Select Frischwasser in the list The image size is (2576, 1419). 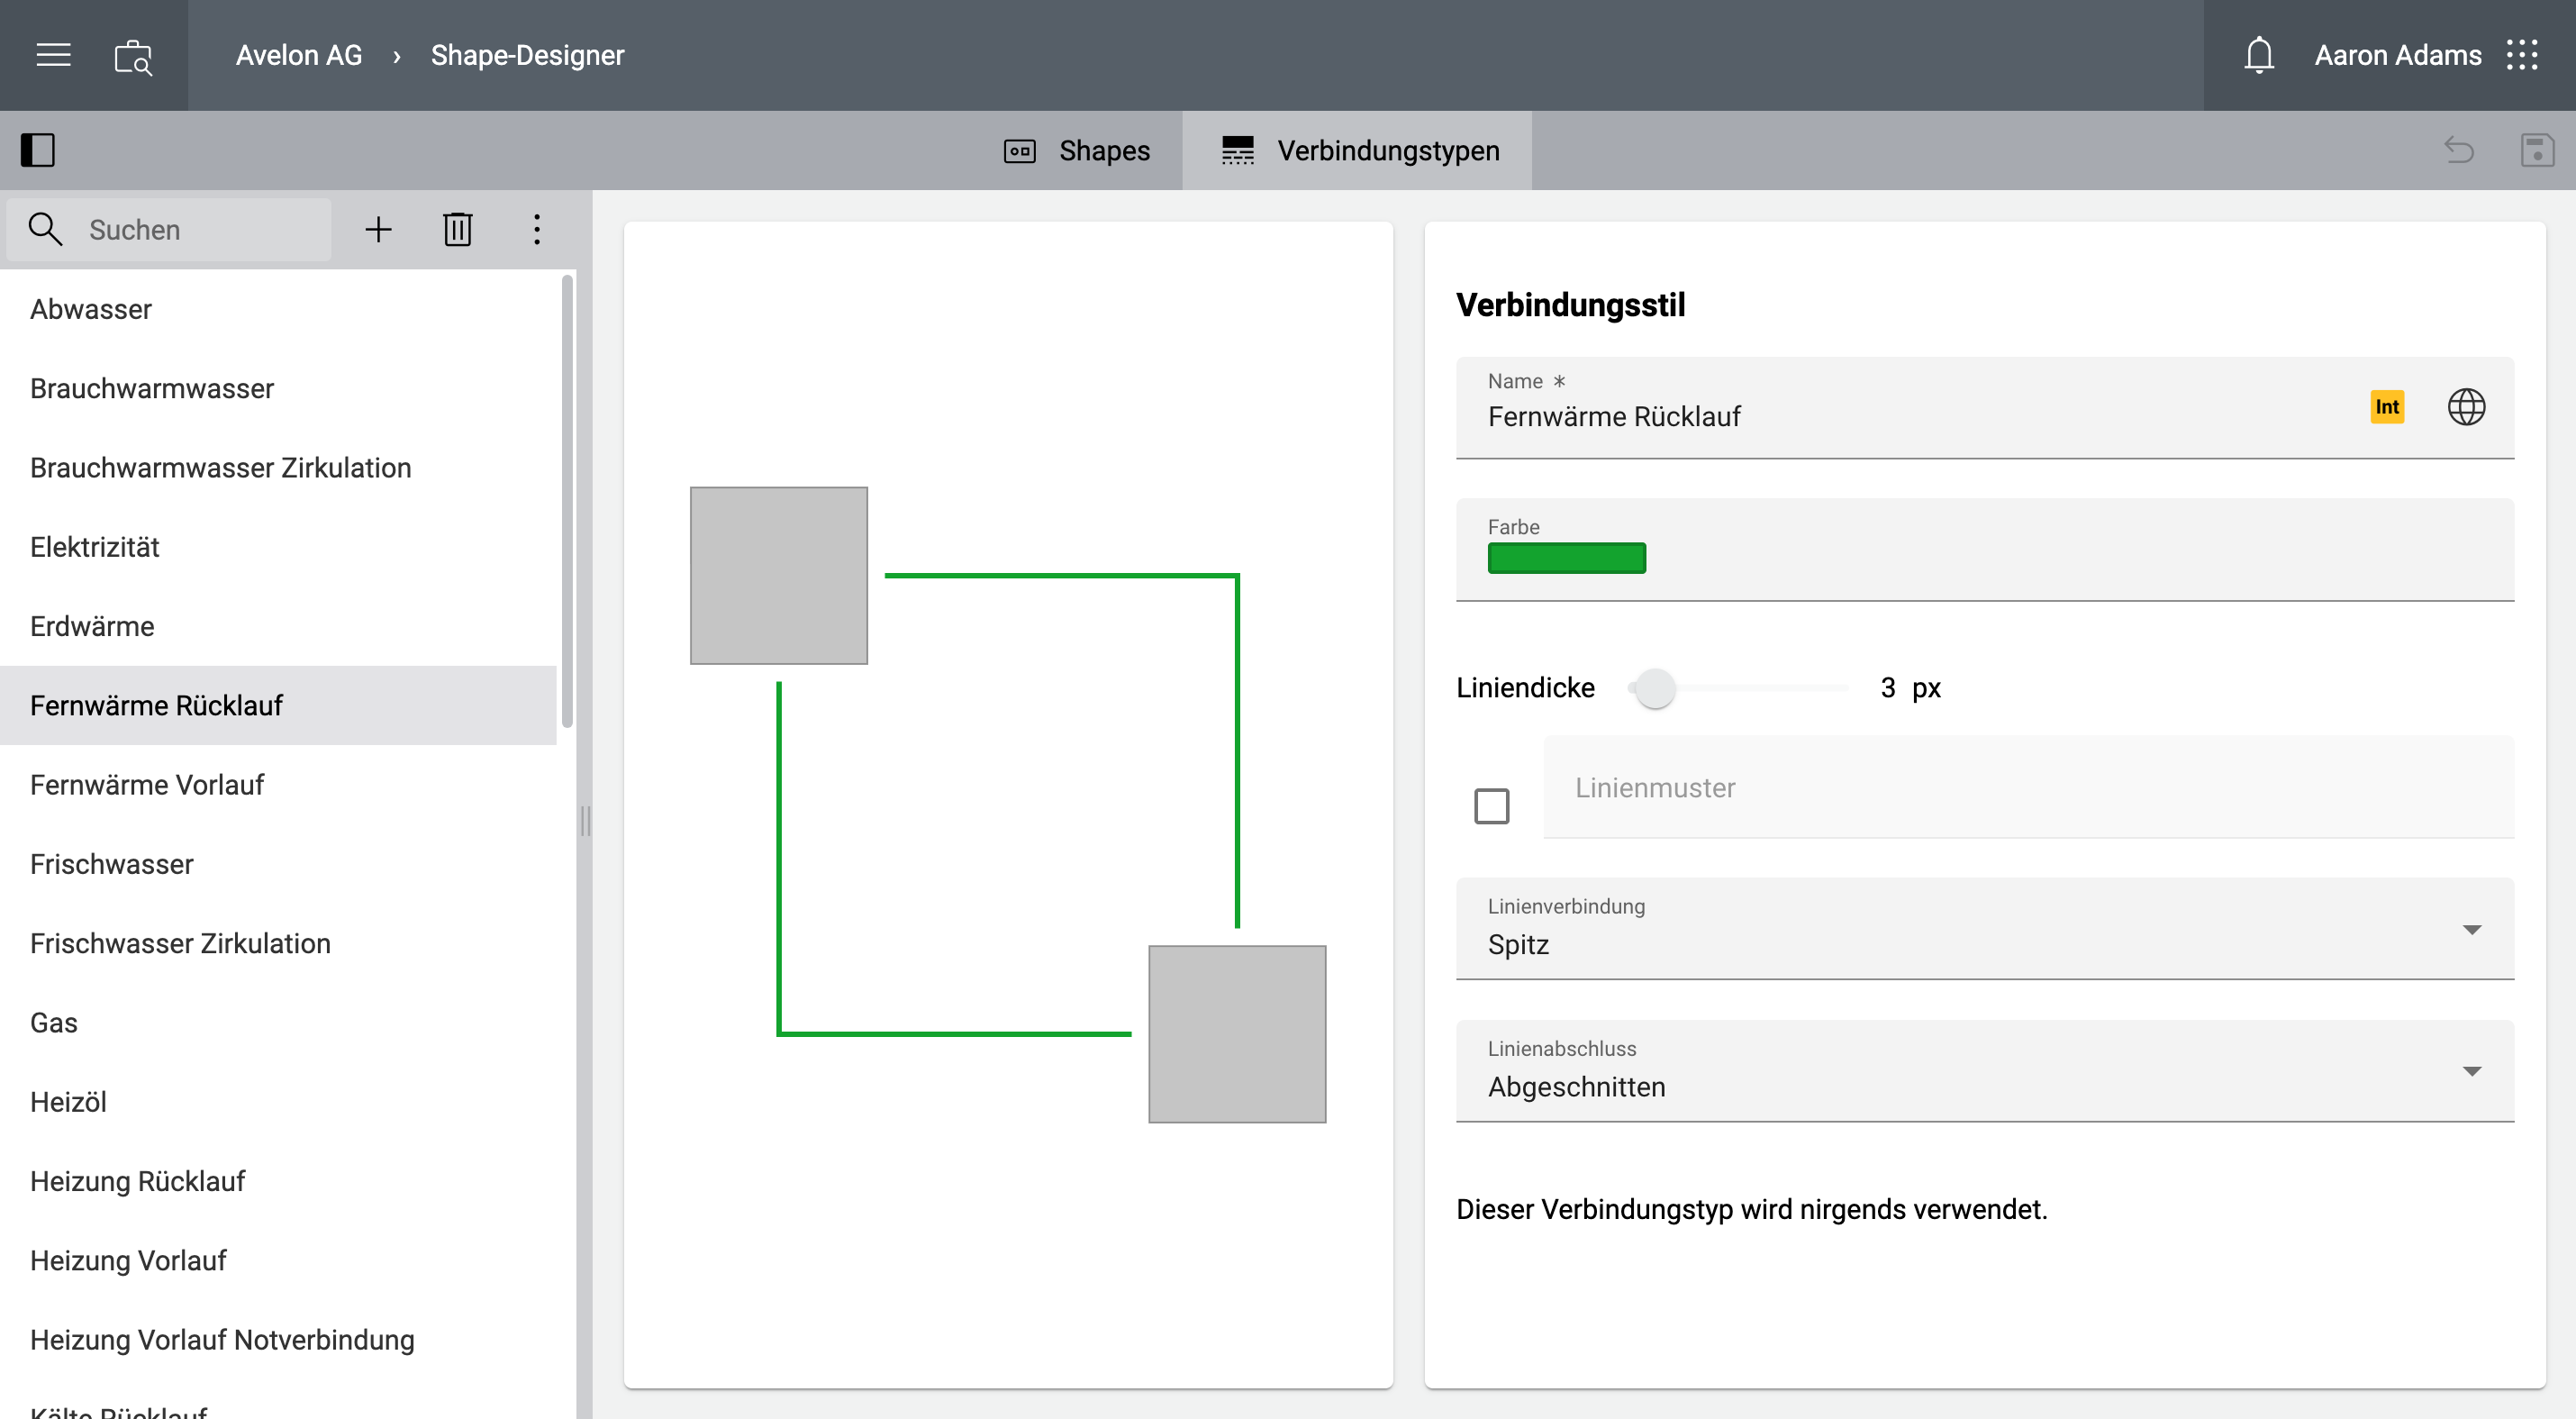[278, 864]
